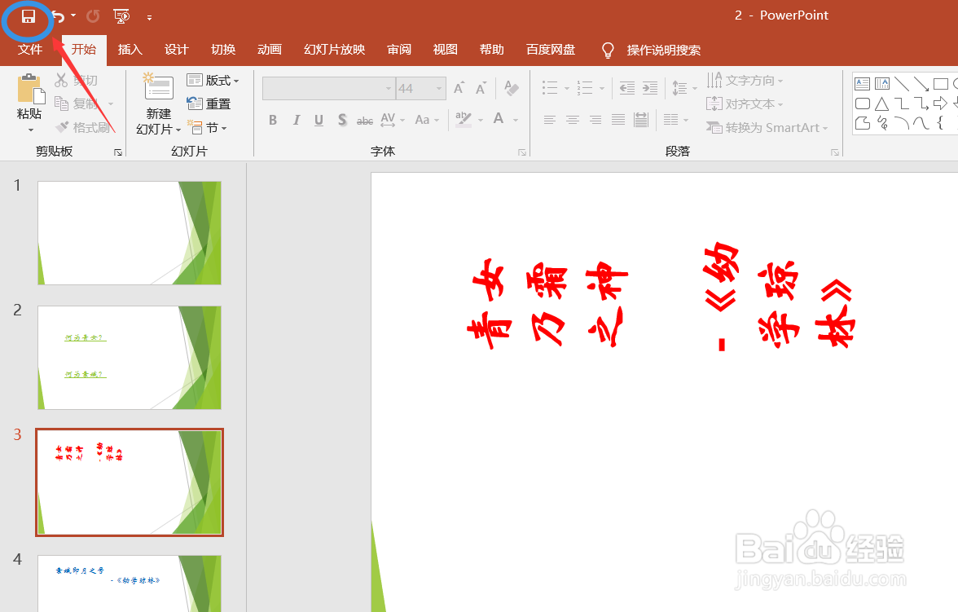Select slide 1 thumbnail
958x612 pixels.
pos(130,233)
